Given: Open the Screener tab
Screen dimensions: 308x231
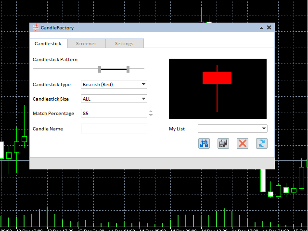Looking at the screenshot, I should click(86, 44).
